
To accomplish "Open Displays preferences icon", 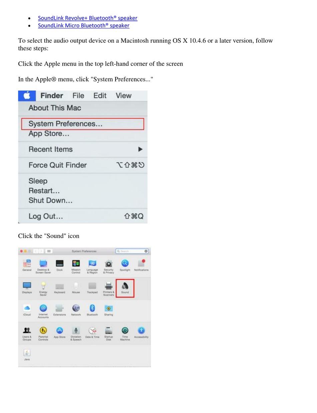I will pyautogui.click(x=27, y=288).
